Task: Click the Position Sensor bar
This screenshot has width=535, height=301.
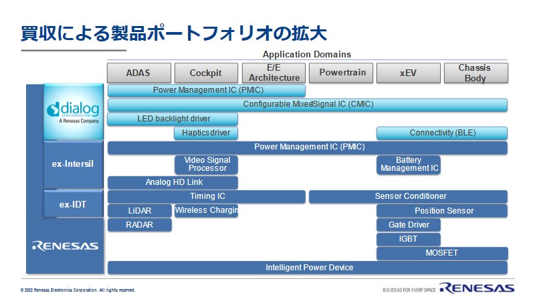Action: tap(442, 211)
